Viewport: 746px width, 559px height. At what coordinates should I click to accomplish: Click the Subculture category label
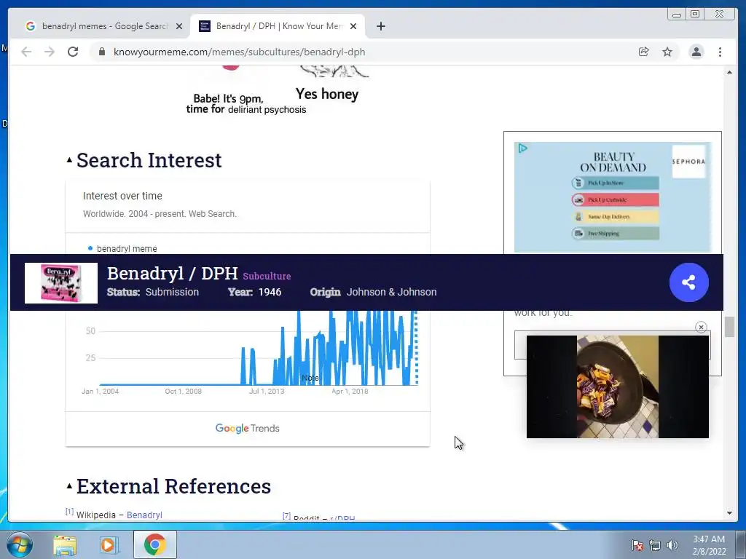pyautogui.click(x=267, y=276)
